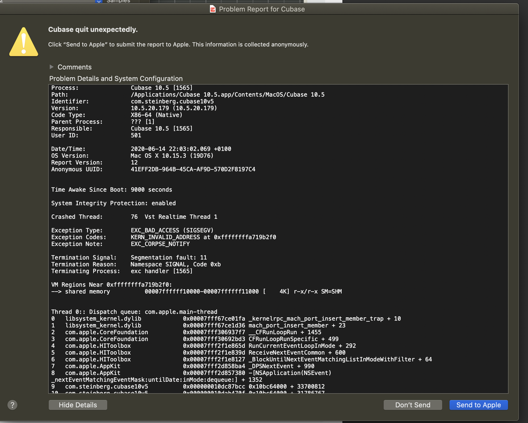Click the Don't Send button
The image size is (528, 423).
[413, 405]
